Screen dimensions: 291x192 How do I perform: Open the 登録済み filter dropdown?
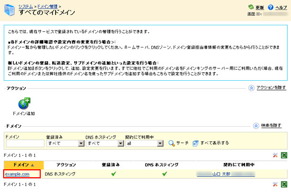(65, 143)
